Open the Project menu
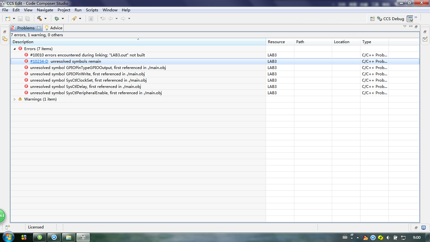 [x=64, y=10]
